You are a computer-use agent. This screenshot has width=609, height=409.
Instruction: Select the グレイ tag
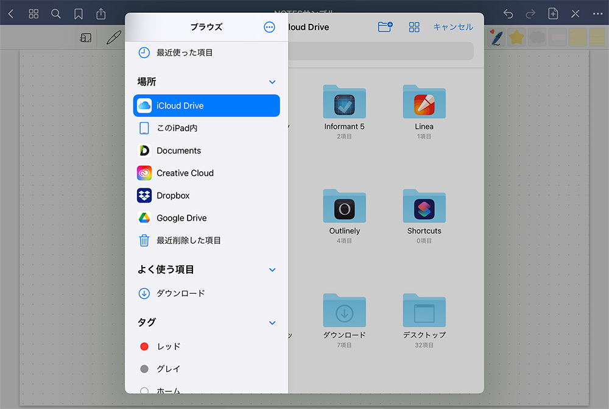206,369
